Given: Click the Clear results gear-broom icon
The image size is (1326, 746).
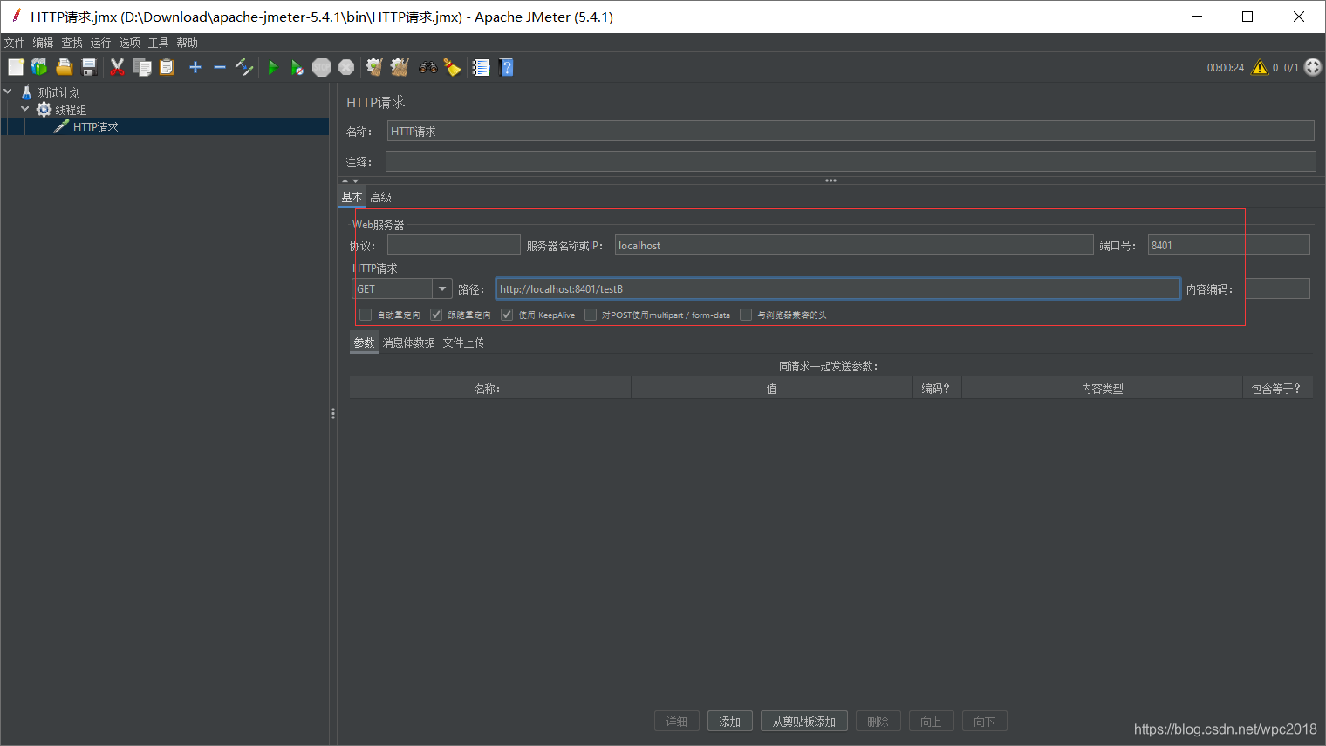Looking at the screenshot, I should pos(374,67).
